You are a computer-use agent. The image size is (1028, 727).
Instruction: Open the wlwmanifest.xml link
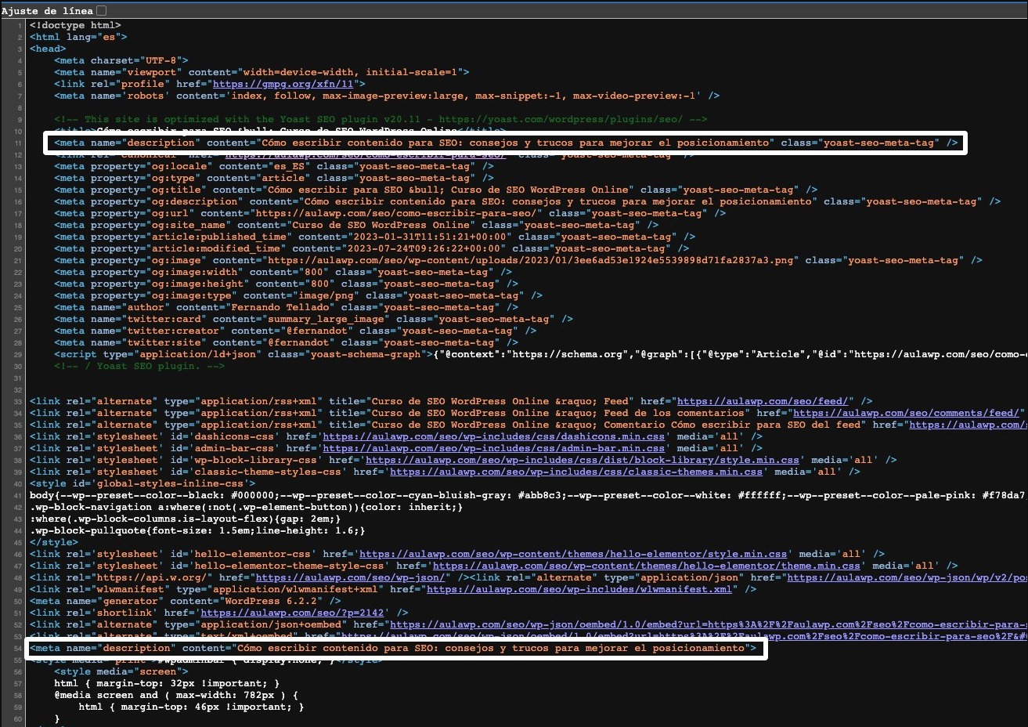[x=579, y=589]
